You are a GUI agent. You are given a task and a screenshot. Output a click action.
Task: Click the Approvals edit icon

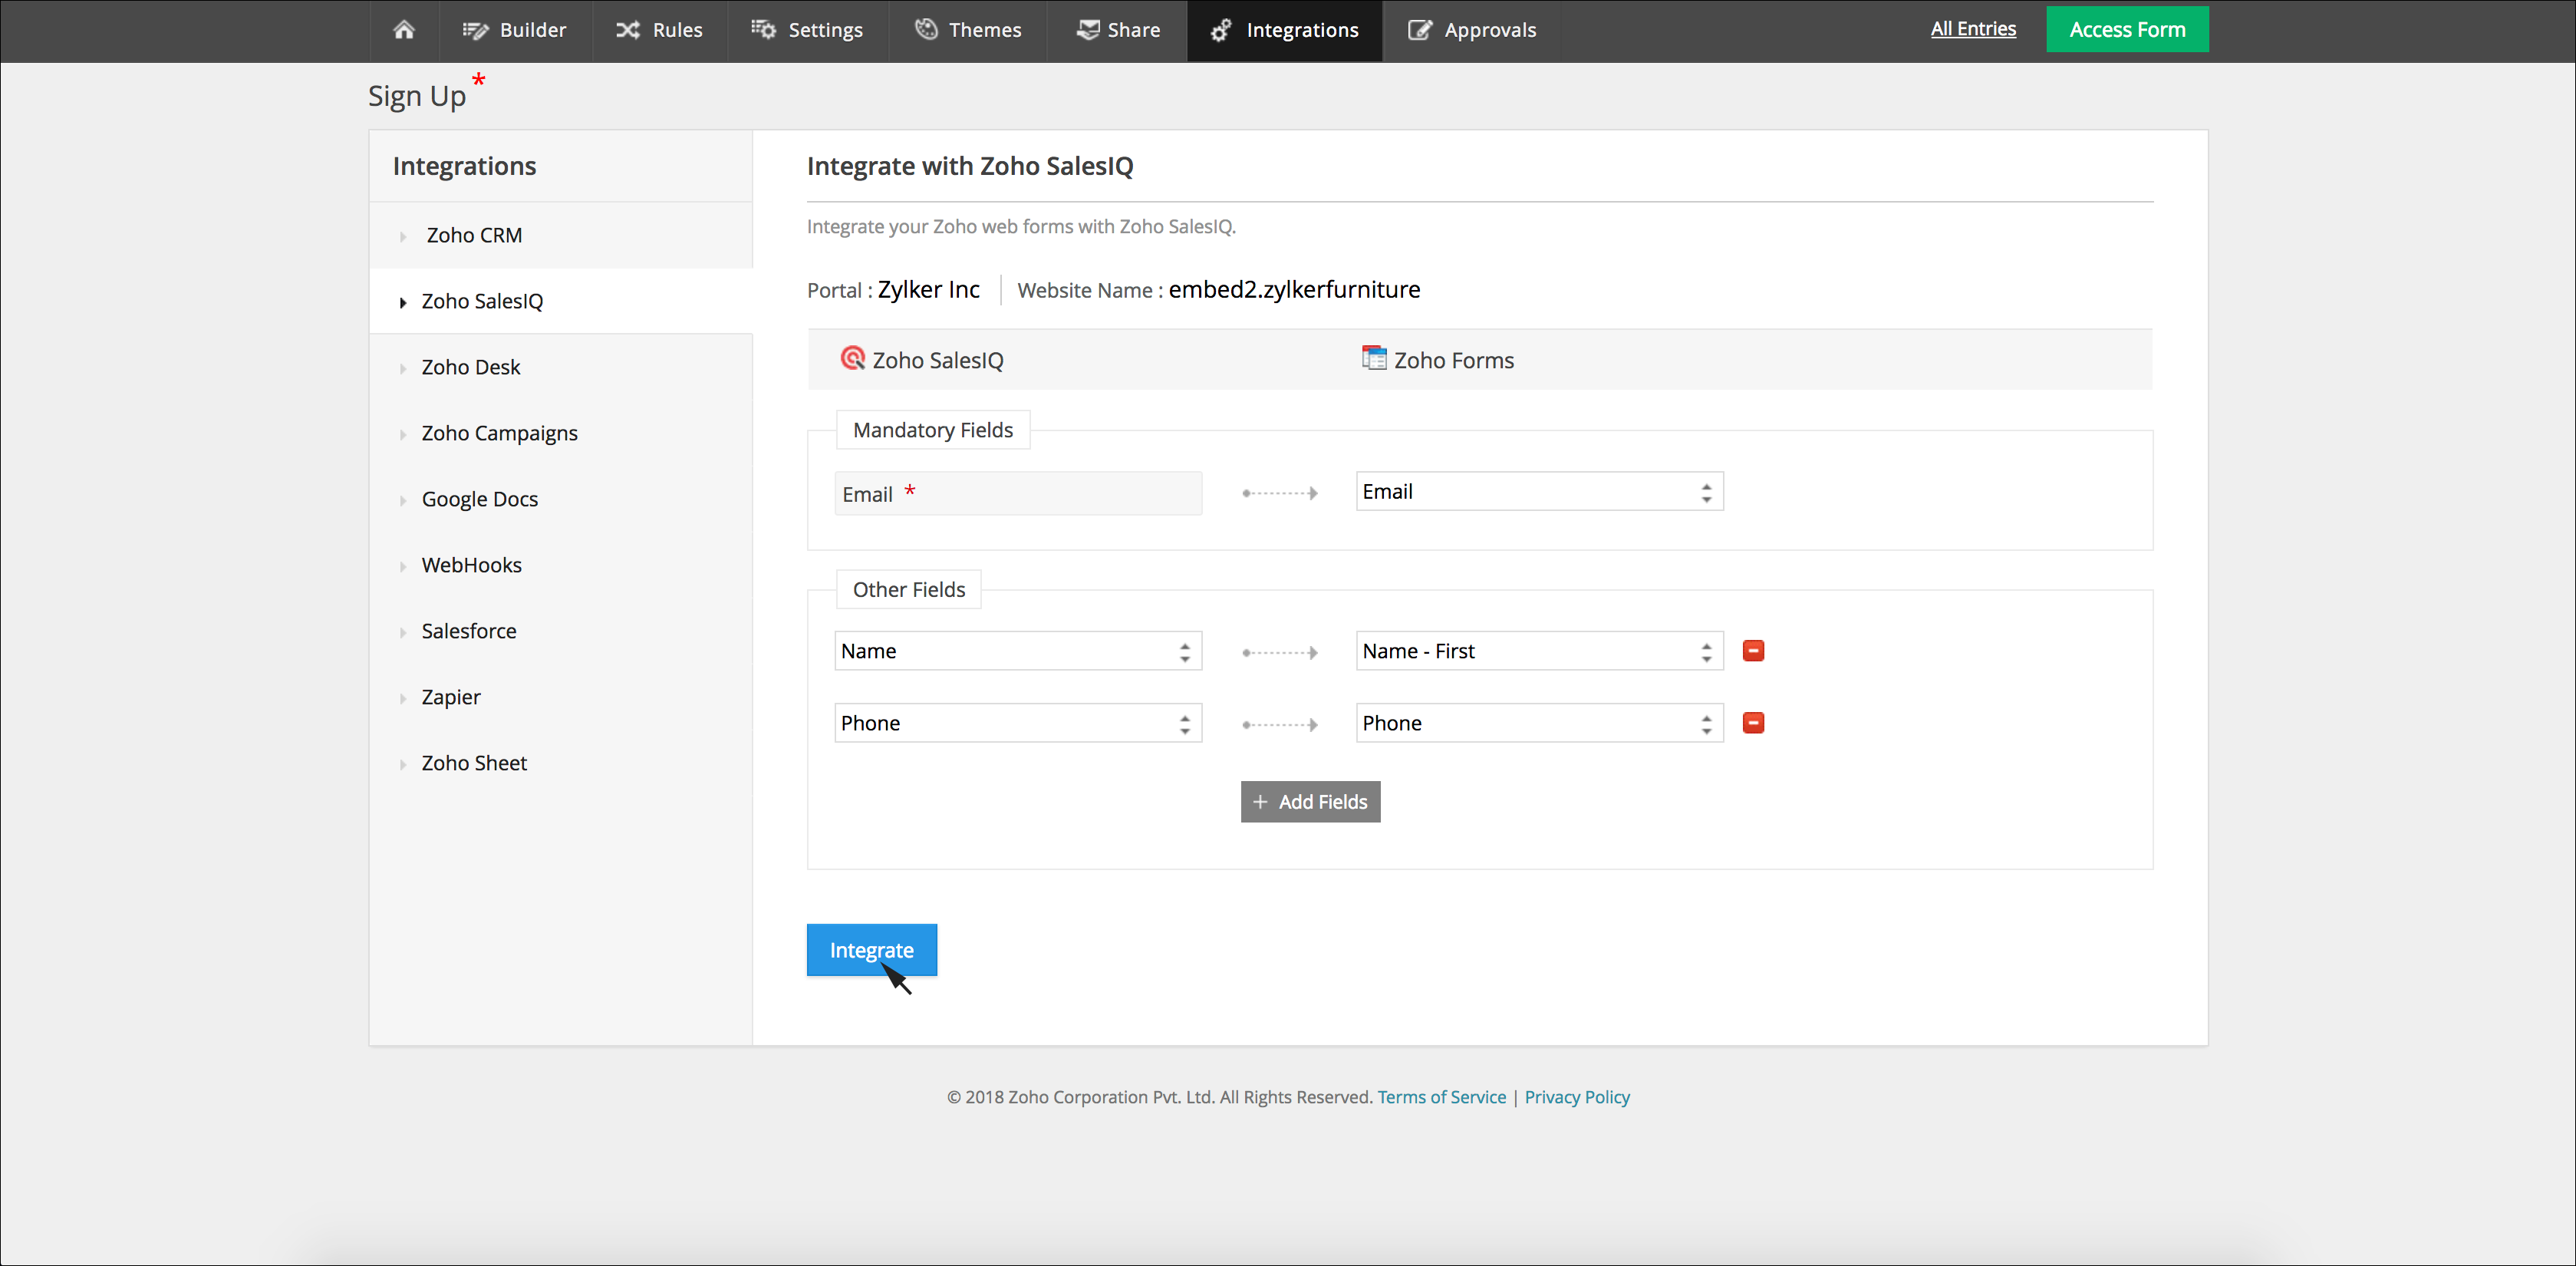(x=1420, y=30)
